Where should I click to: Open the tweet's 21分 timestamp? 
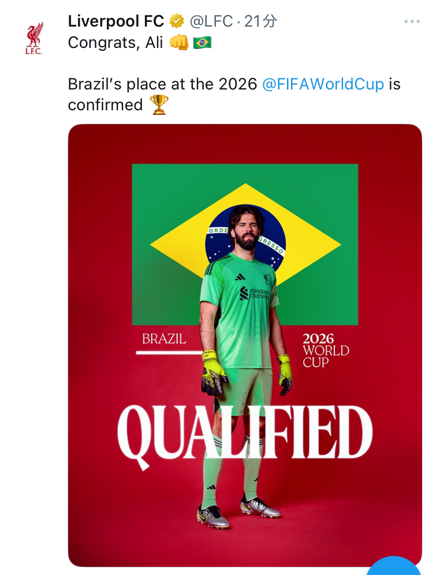click(260, 21)
